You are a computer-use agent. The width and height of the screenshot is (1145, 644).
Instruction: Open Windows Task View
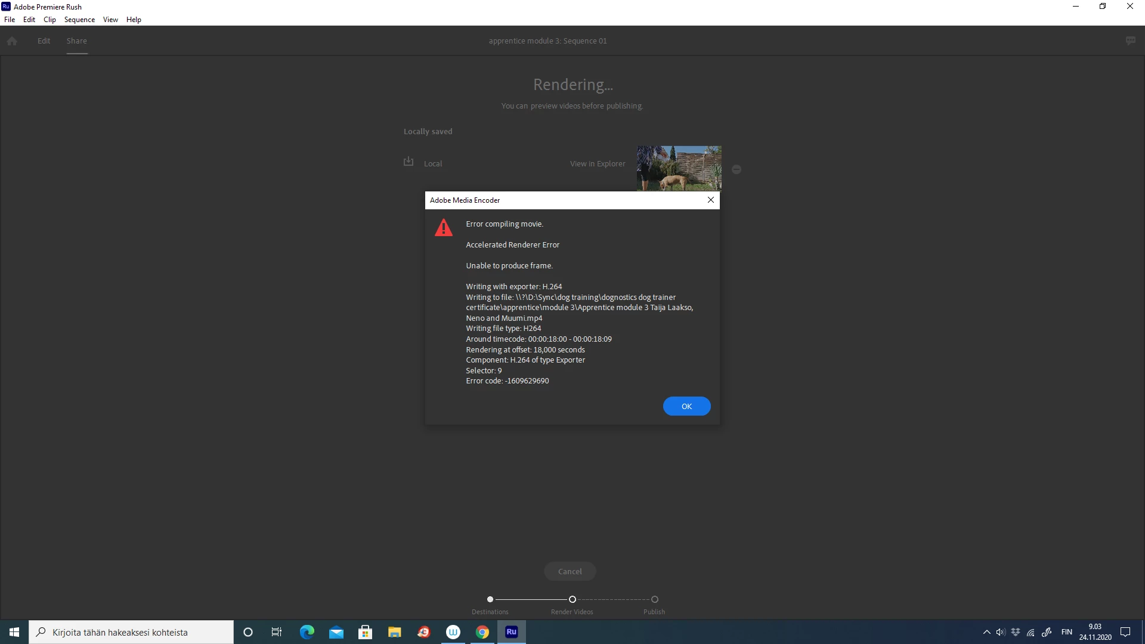coord(277,632)
